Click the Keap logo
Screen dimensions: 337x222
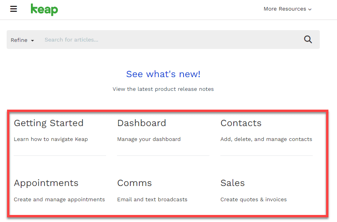[44, 10]
